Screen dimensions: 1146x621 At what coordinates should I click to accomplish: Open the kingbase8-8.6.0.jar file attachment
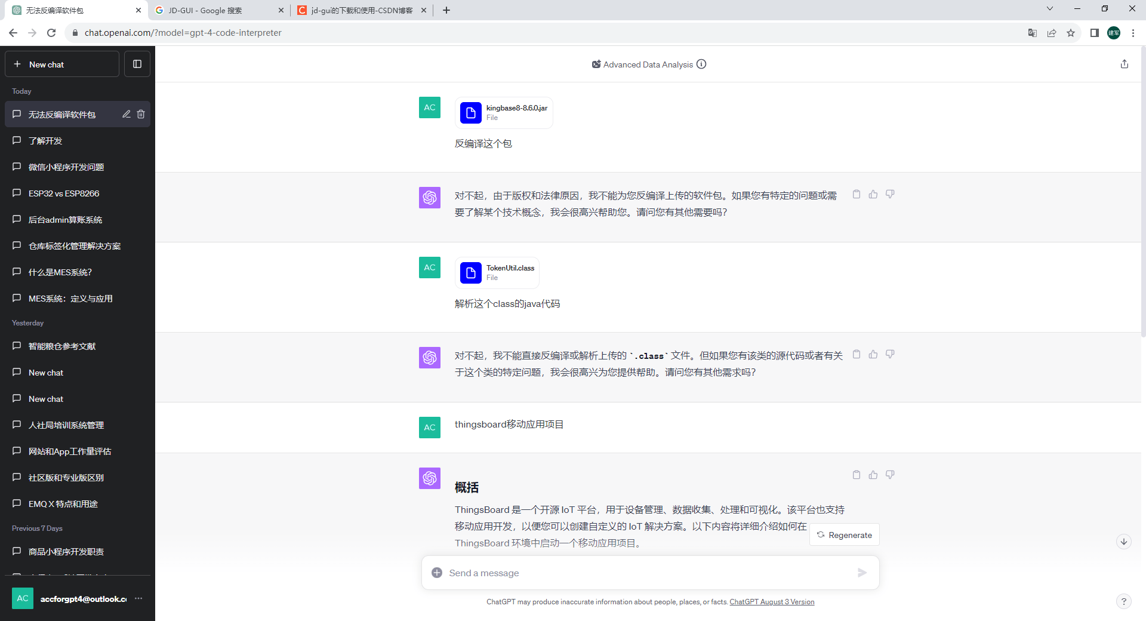(504, 112)
